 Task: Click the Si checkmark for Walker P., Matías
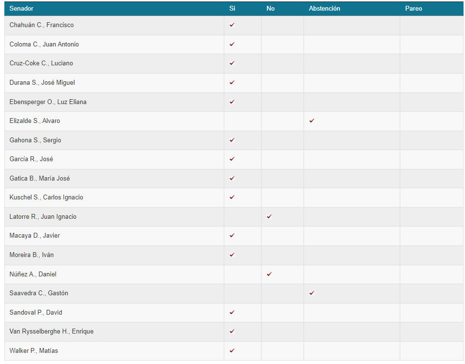click(x=232, y=350)
